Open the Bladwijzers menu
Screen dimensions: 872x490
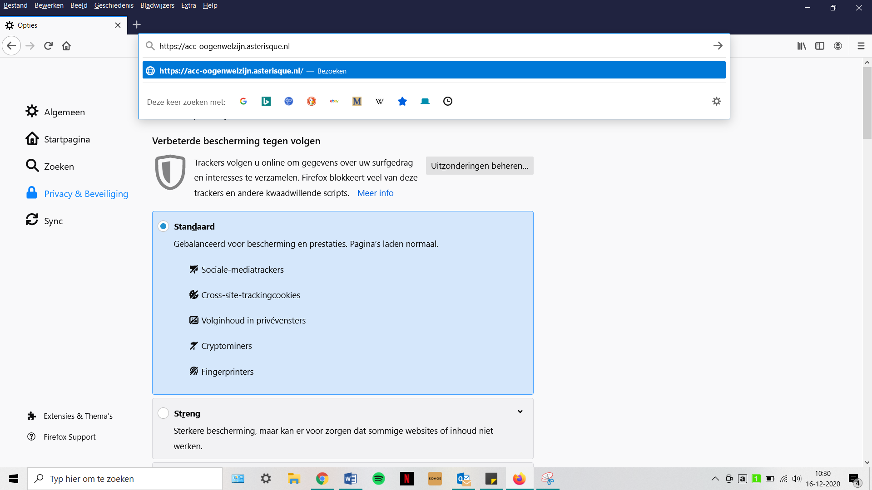click(x=157, y=5)
